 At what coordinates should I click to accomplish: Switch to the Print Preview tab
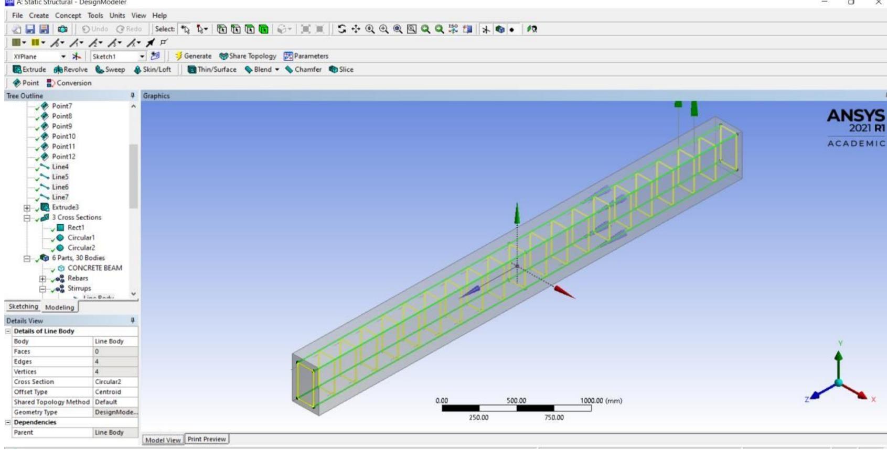pyautogui.click(x=207, y=439)
